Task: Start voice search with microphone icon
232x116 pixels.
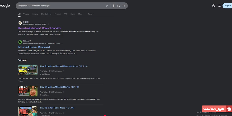Action: 113,6
